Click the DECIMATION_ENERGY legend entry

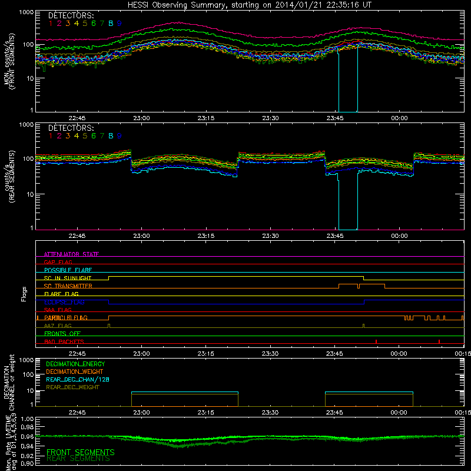[75, 364]
